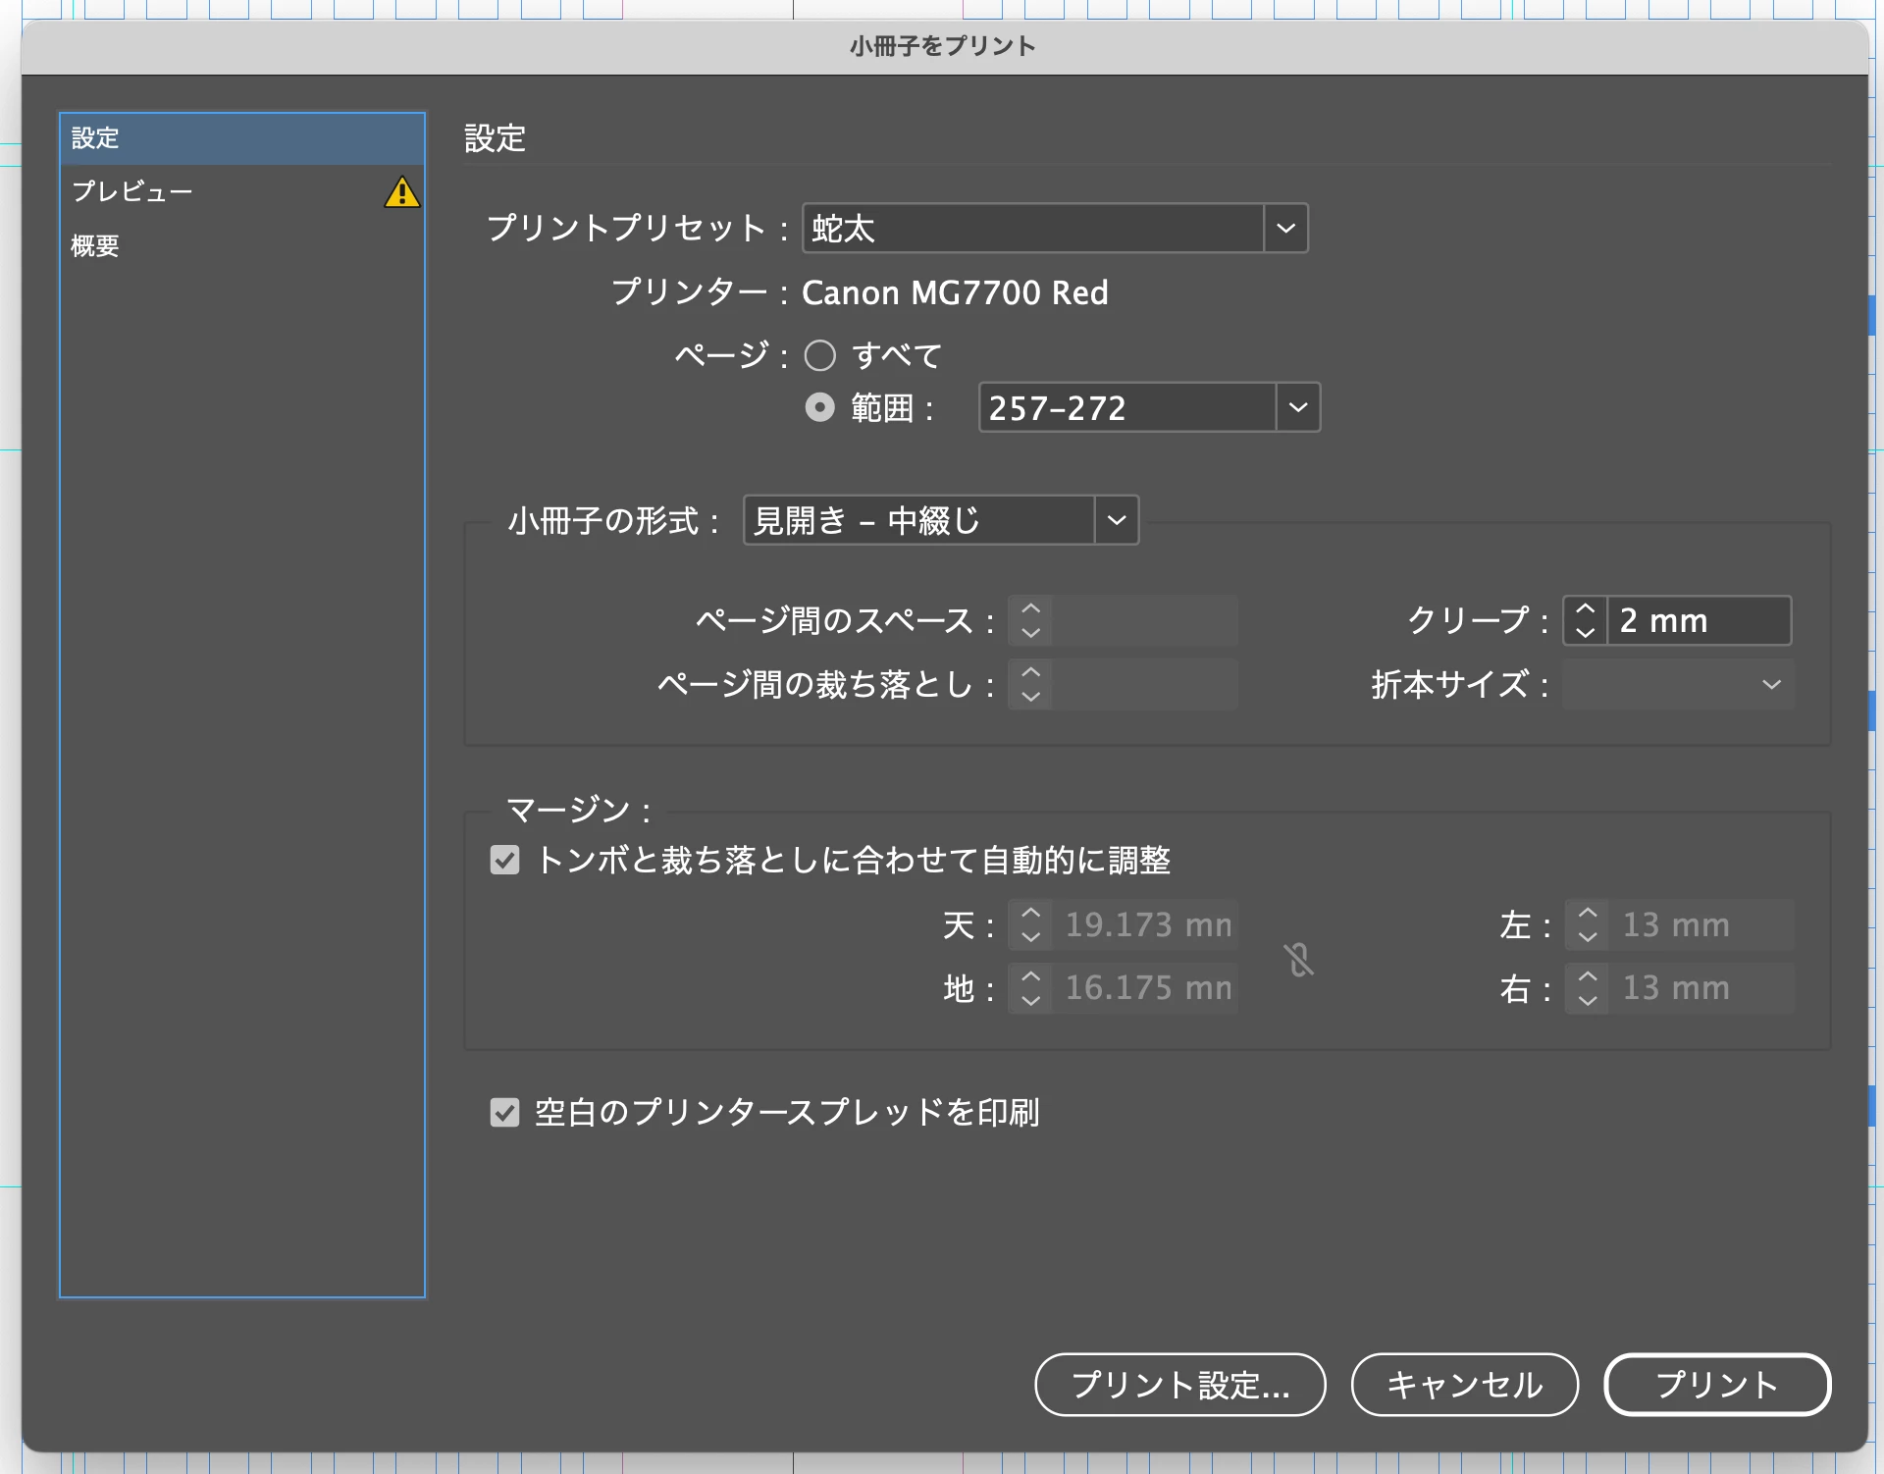Click the warning icon beside プレビュー
Viewport: 1884px width, 1474px height.
pos(401,191)
